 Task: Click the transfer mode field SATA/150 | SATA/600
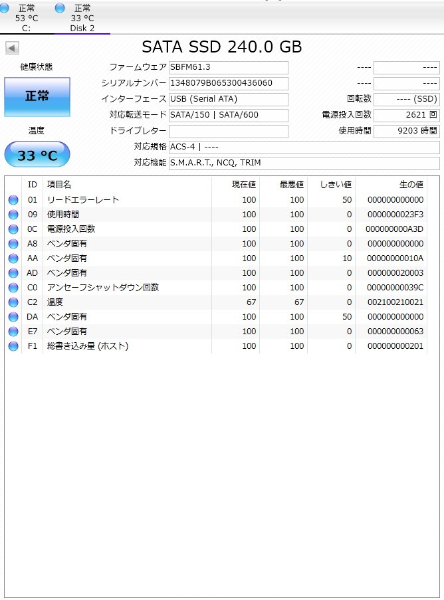229,115
